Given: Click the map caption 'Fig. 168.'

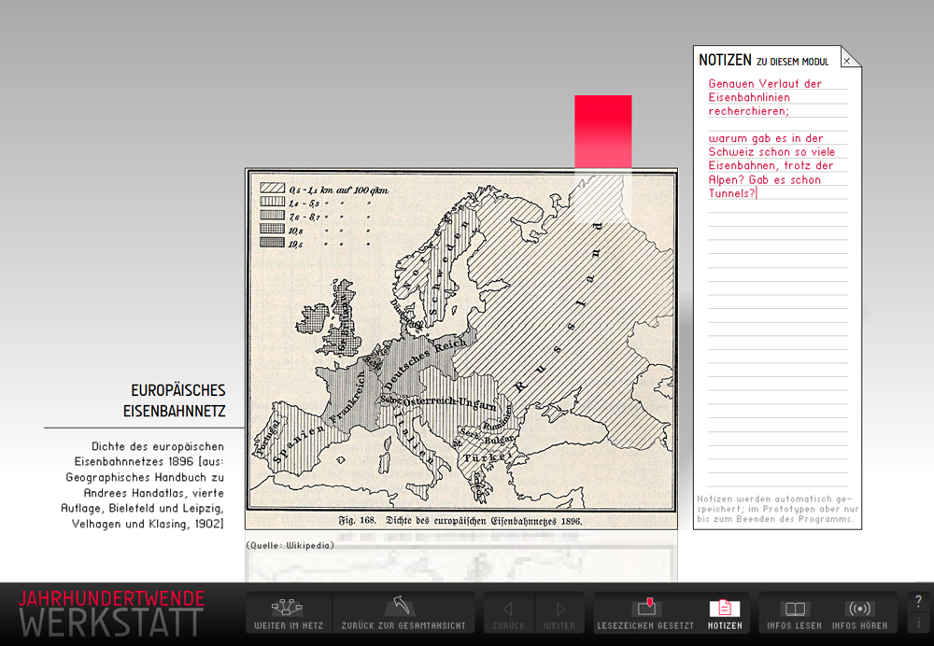Looking at the screenshot, I should 358,520.
